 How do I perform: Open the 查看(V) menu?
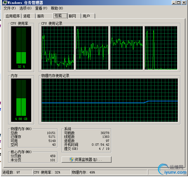click(x=41, y=8)
